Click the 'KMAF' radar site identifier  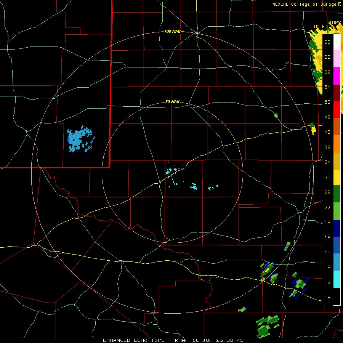[181, 340]
